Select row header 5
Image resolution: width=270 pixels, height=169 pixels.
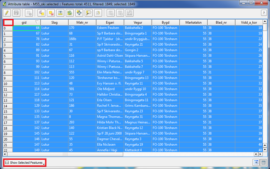pos(8,56)
